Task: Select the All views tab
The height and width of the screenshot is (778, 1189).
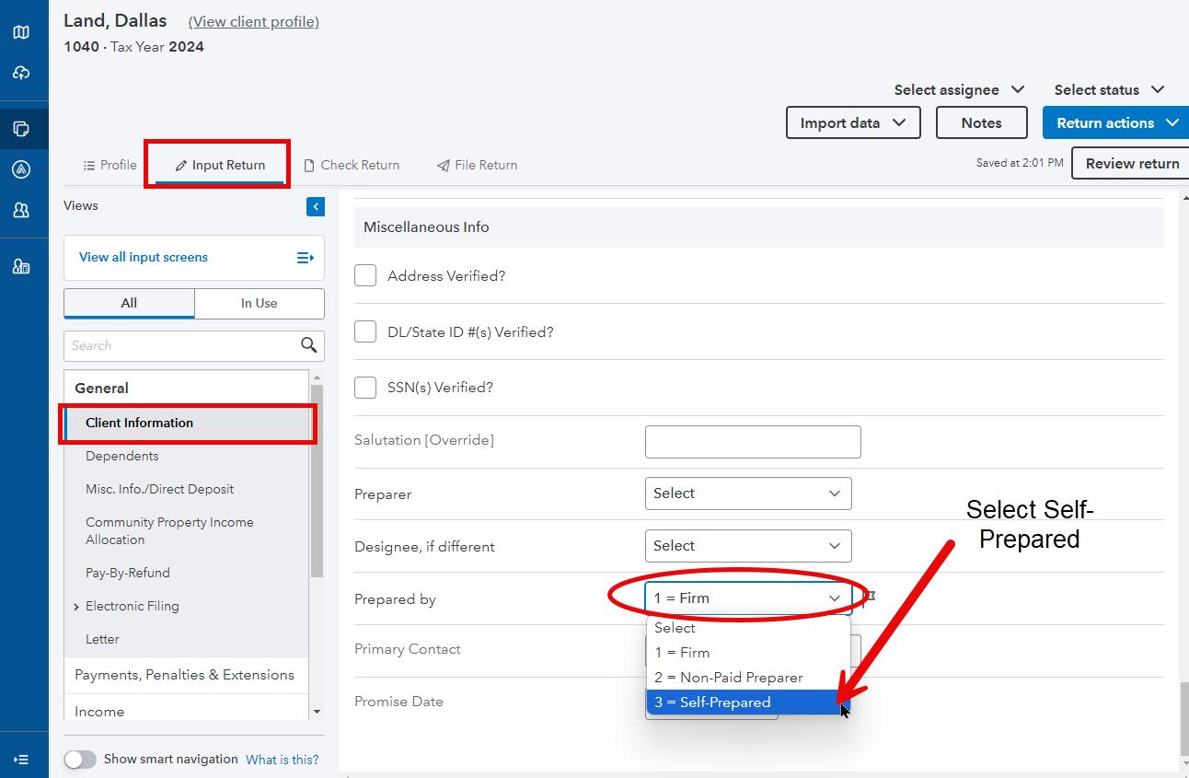Action: (129, 303)
